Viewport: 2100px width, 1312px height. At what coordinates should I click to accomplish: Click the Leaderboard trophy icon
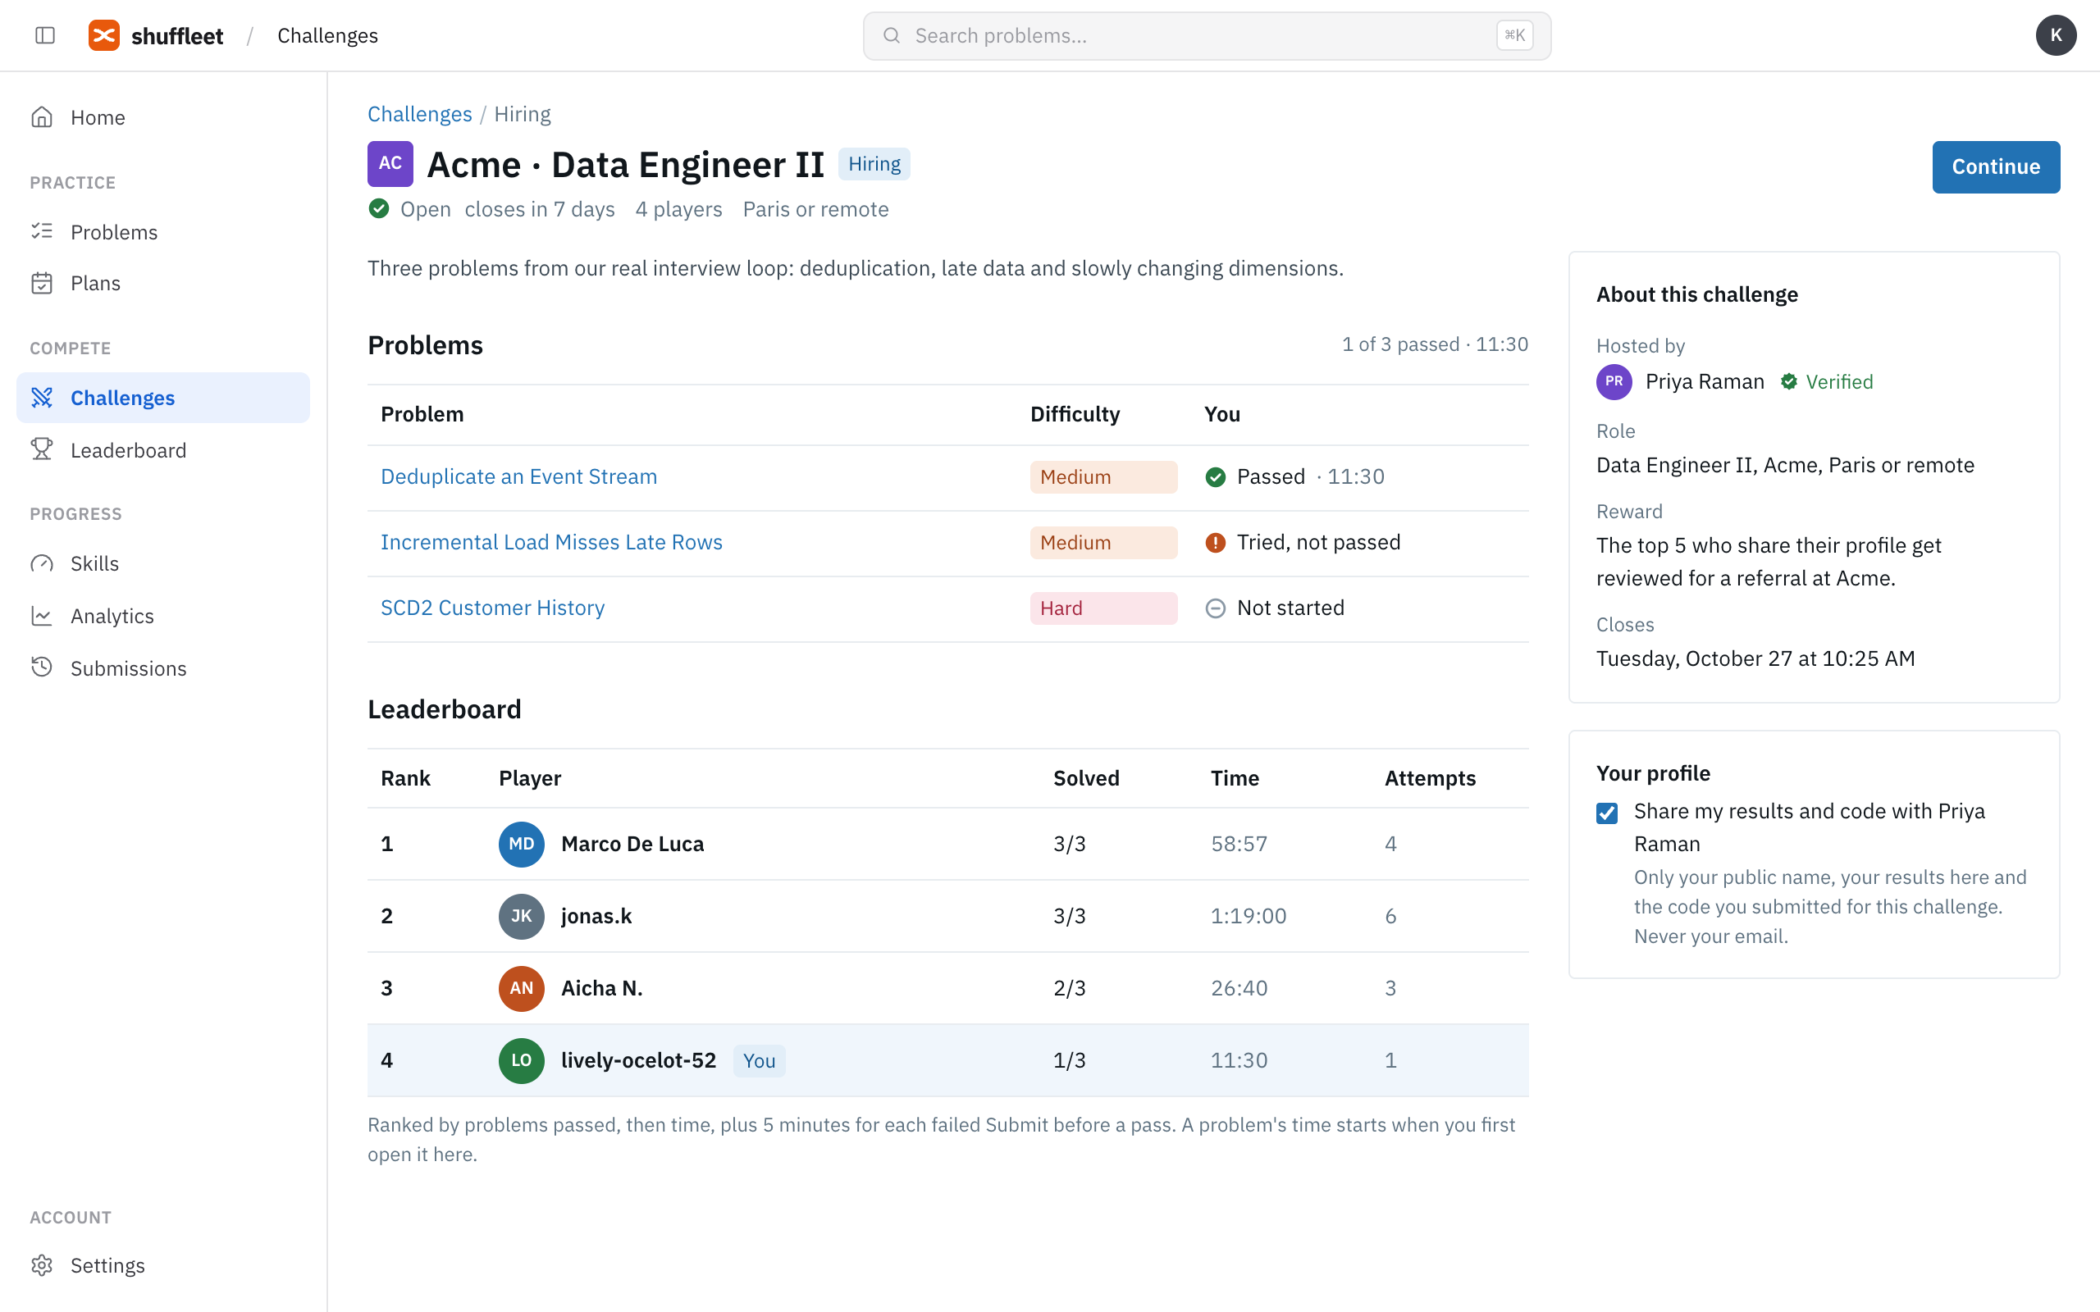coord(42,449)
